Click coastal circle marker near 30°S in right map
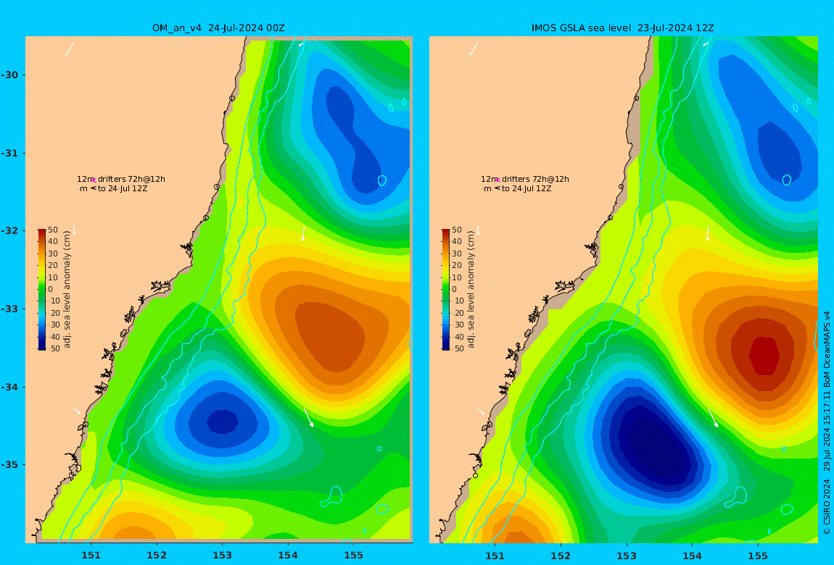 636,99
